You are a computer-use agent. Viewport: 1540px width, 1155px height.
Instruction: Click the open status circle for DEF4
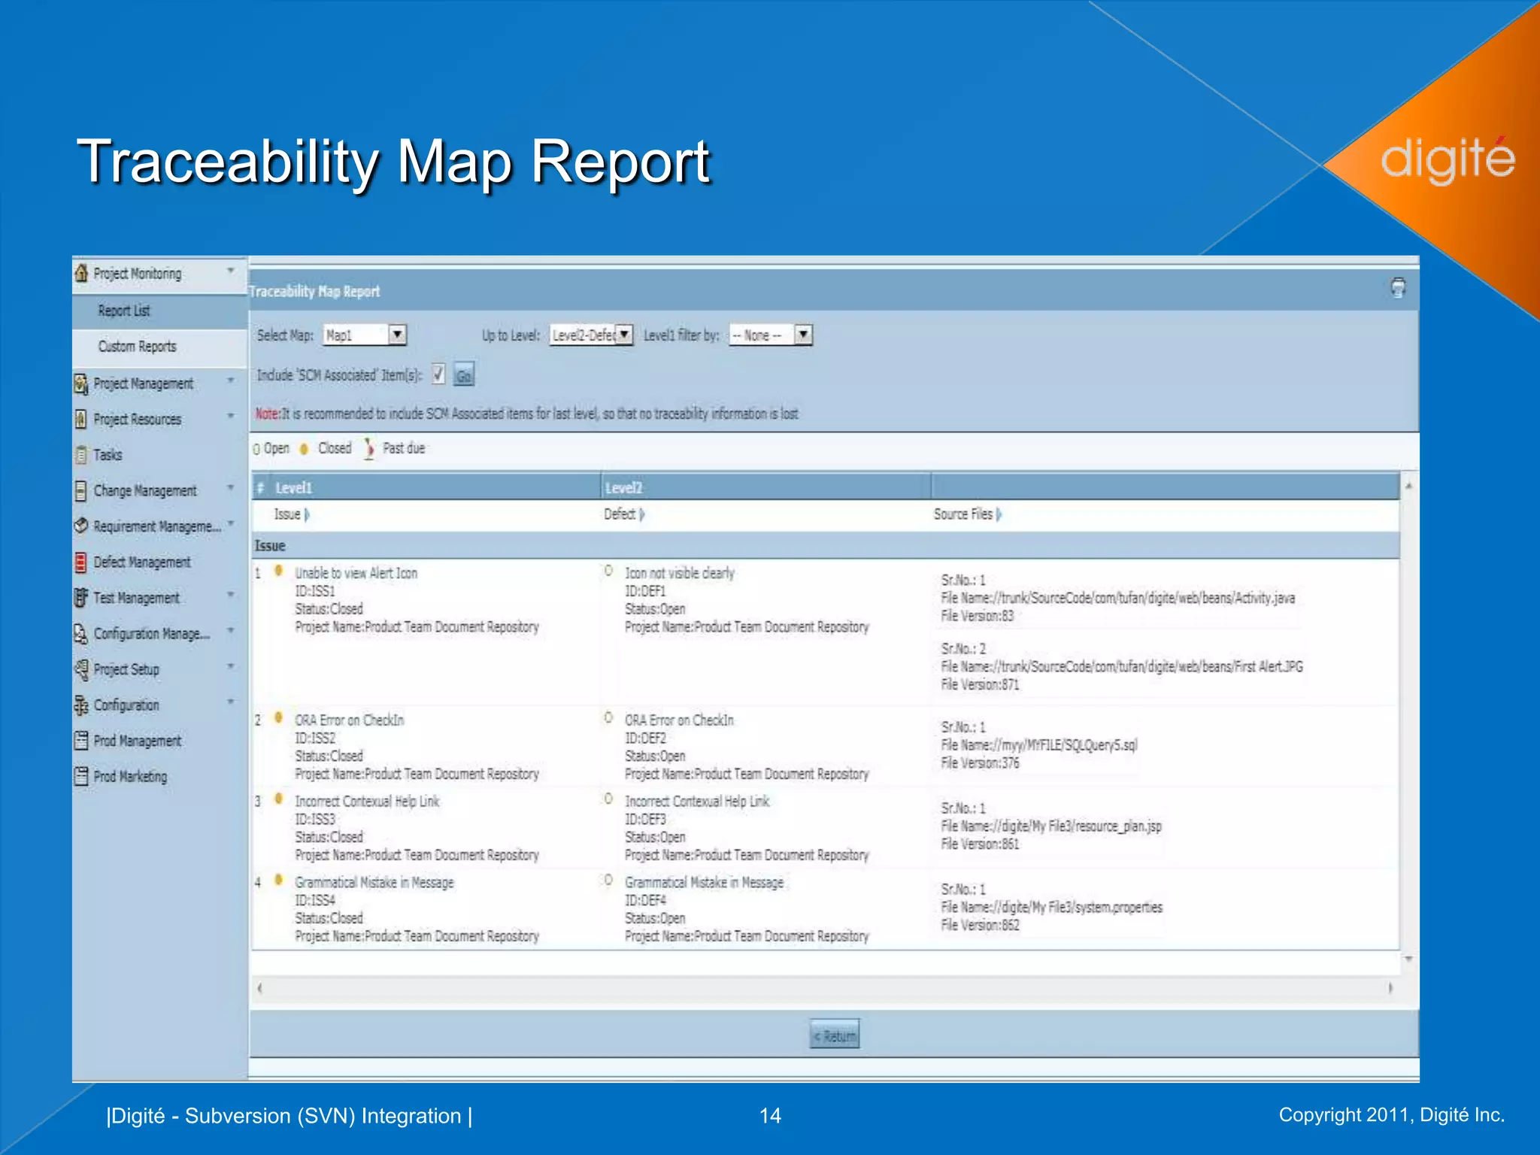pyautogui.click(x=608, y=880)
